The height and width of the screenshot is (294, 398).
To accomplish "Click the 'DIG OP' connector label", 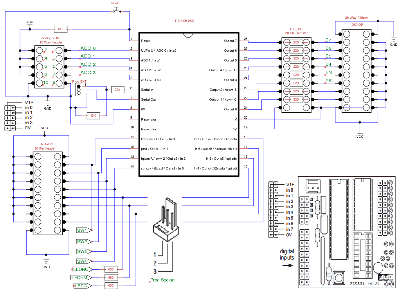I will click(x=357, y=25).
